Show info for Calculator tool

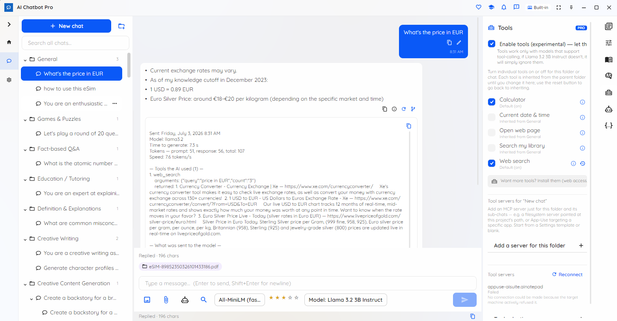pyautogui.click(x=582, y=102)
